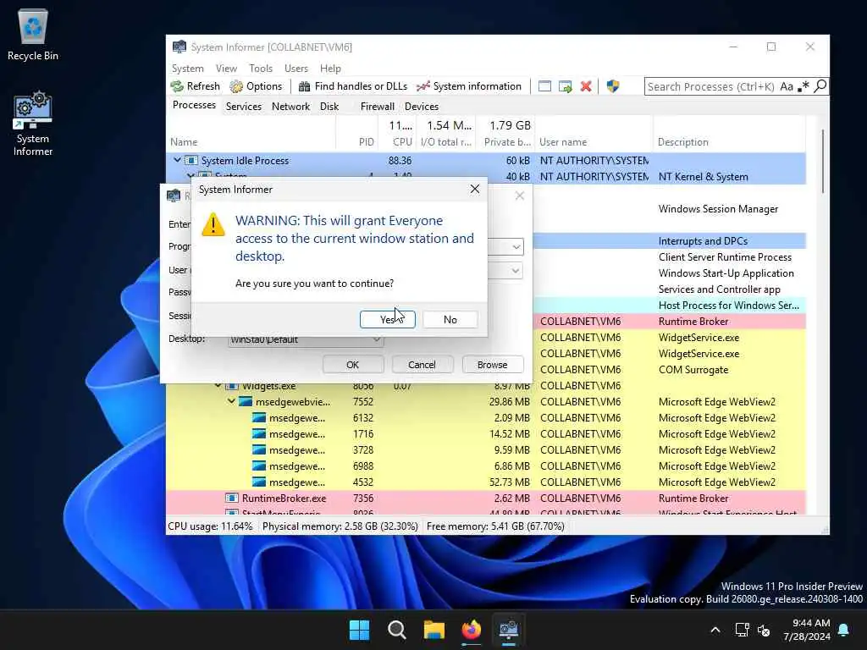Focus the Search Processes field
The image size is (867, 650).
click(x=711, y=87)
